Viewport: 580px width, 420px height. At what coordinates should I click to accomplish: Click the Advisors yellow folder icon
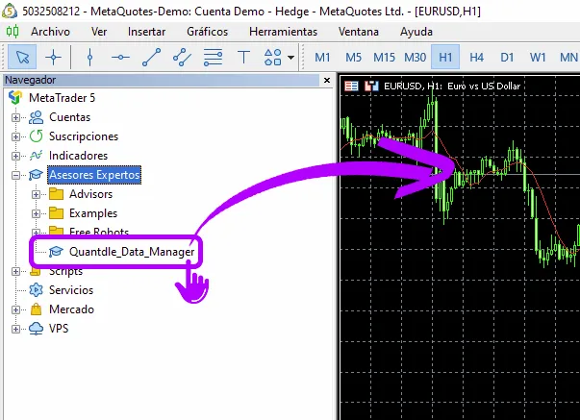point(56,194)
